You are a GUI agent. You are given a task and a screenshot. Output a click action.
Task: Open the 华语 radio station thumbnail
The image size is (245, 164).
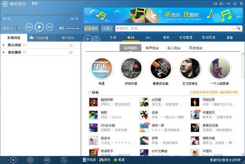102,68
